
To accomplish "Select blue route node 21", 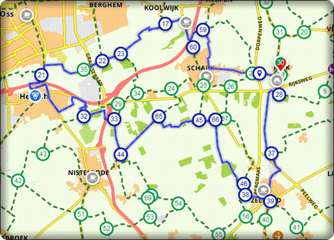I will pyautogui.click(x=41, y=75).
